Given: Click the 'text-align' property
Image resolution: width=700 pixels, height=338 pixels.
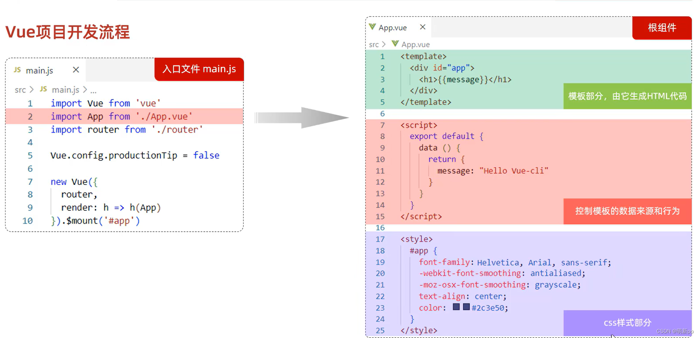Looking at the screenshot, I should tap(442, 296).
